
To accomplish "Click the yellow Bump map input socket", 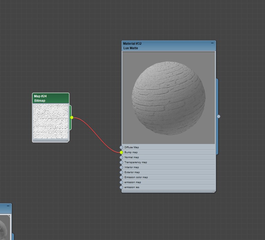I will click(121, 152).
